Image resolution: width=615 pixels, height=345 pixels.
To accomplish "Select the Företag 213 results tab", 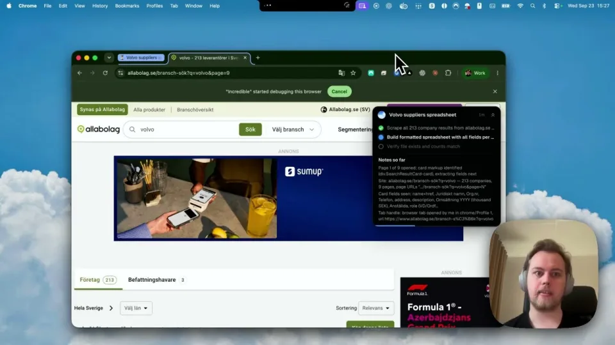I will point(98,280).
